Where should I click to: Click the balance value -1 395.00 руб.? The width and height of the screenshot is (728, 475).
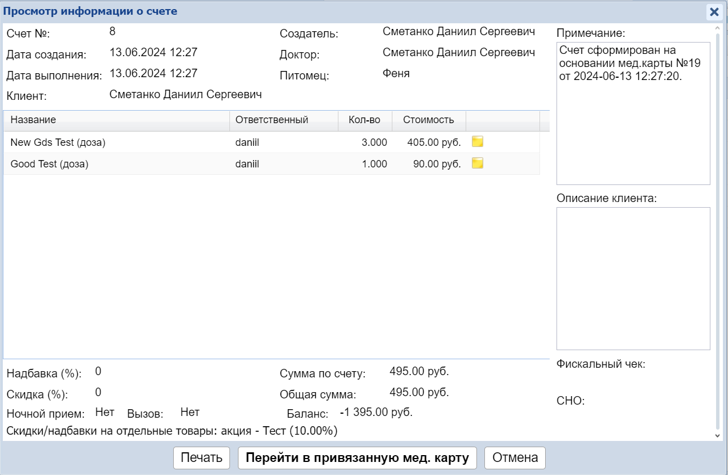tap(376, 413)
